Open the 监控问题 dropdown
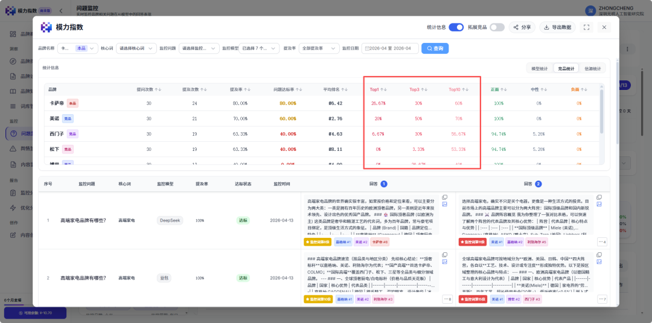 pos(199,48)
